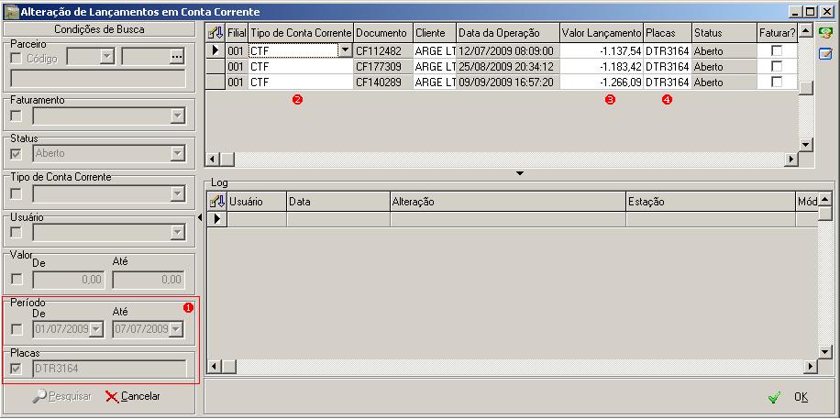Screen dimensions: 840x419
Task: Click launch grid scroll right arrow
Action: click(x=791, y=160)
